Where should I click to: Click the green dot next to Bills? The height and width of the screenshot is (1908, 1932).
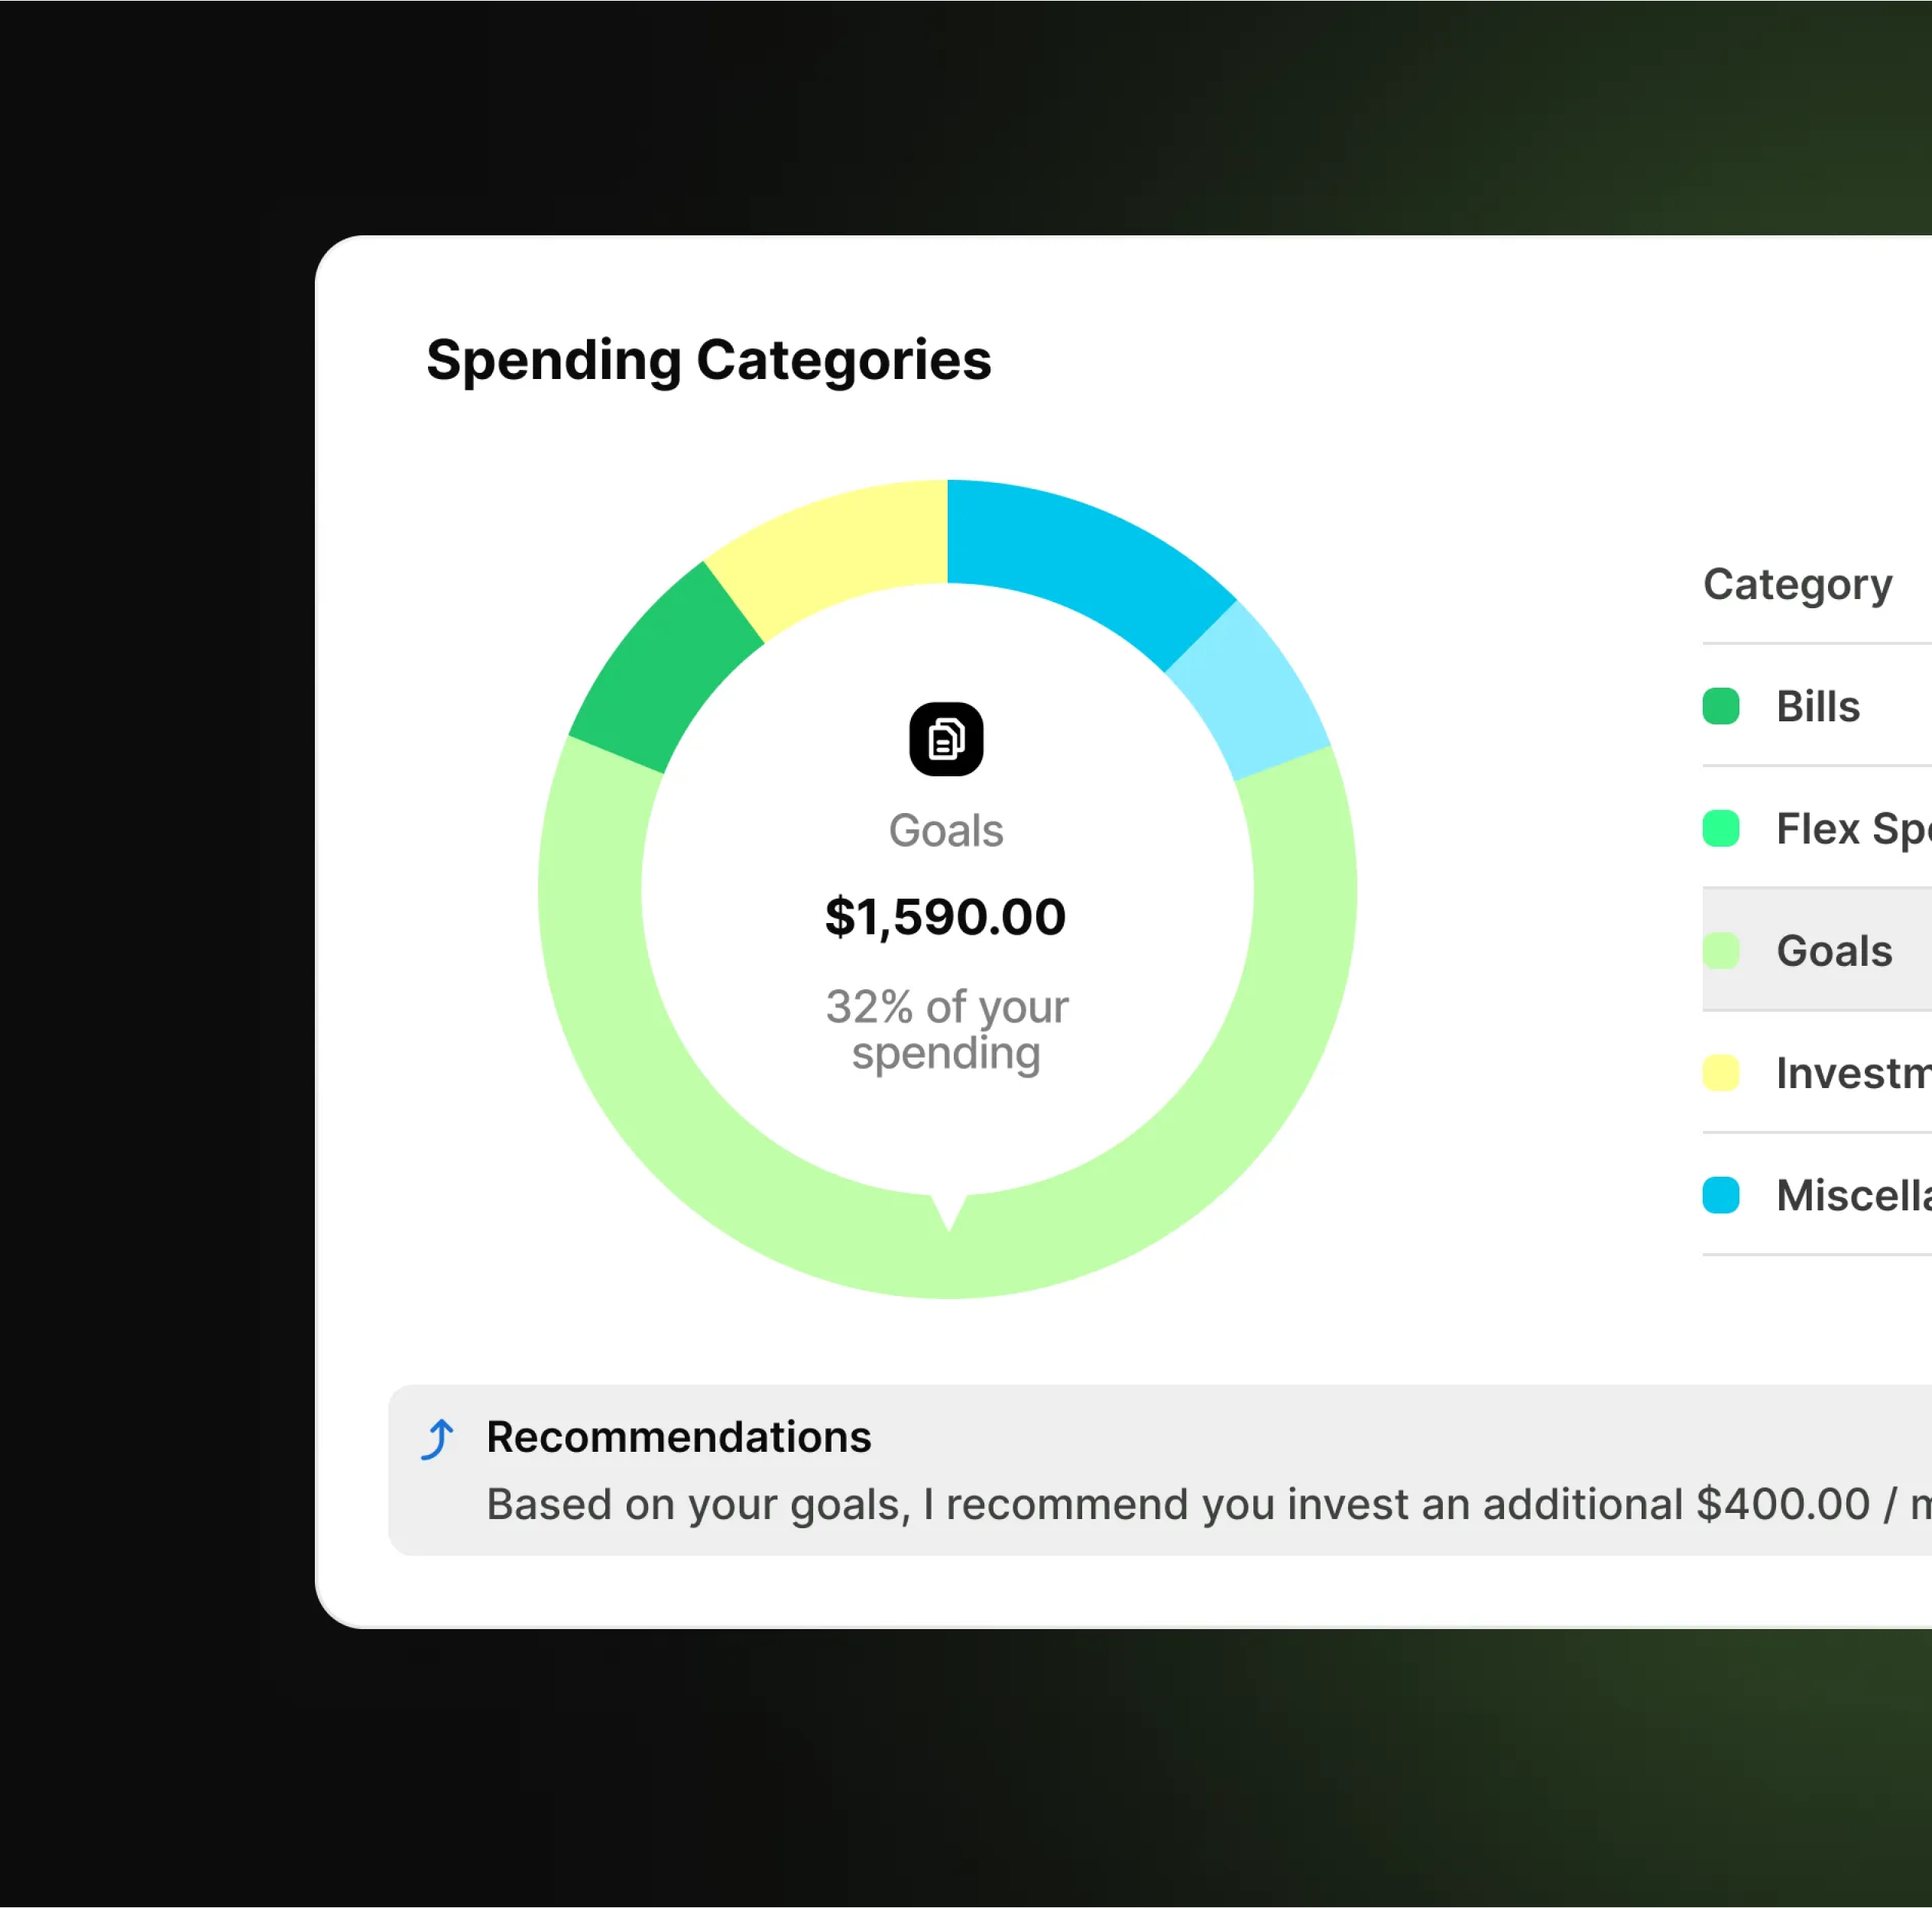(x=1722, y=706)
